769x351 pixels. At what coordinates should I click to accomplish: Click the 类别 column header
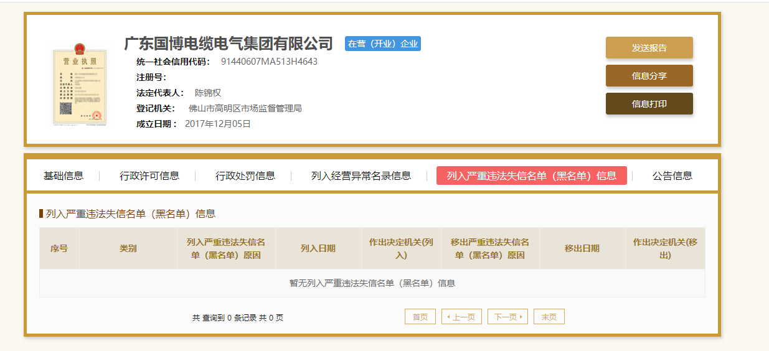pyautogui.click(x=128, y=248)
